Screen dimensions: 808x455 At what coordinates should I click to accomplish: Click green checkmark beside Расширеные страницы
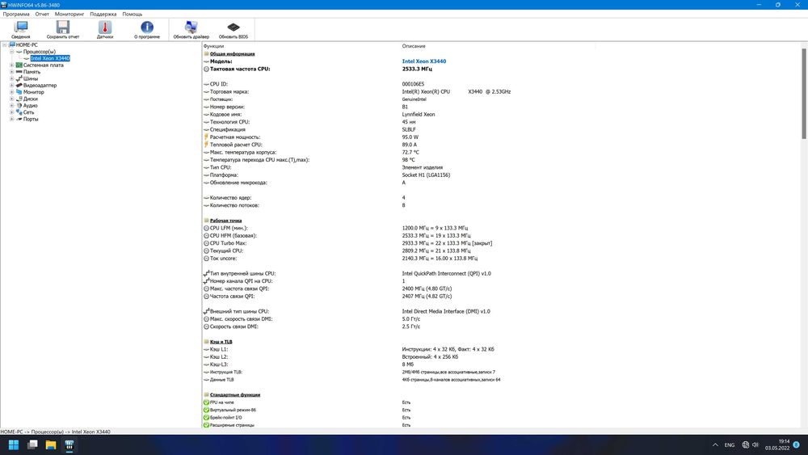click(206, 425)
